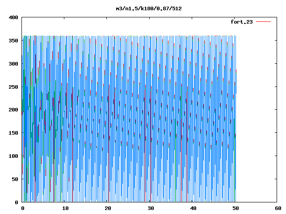The image size is (286, 214).
Task: Click the red legend line sample
Action: [263, 22]
